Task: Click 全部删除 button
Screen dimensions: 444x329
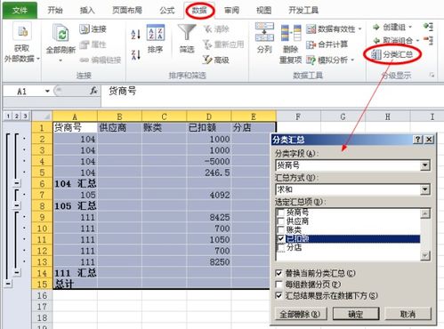Action: 301,314
